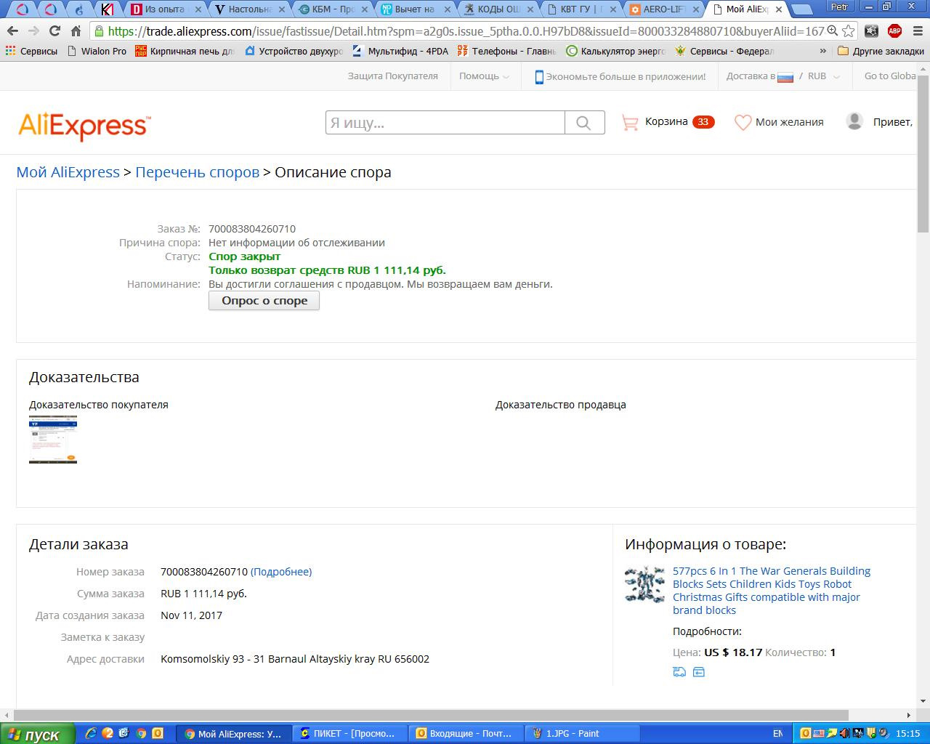Screen dimensions: 930x744
Task: Bookmark this page with the star icon
Action: [x=848, y=31]
